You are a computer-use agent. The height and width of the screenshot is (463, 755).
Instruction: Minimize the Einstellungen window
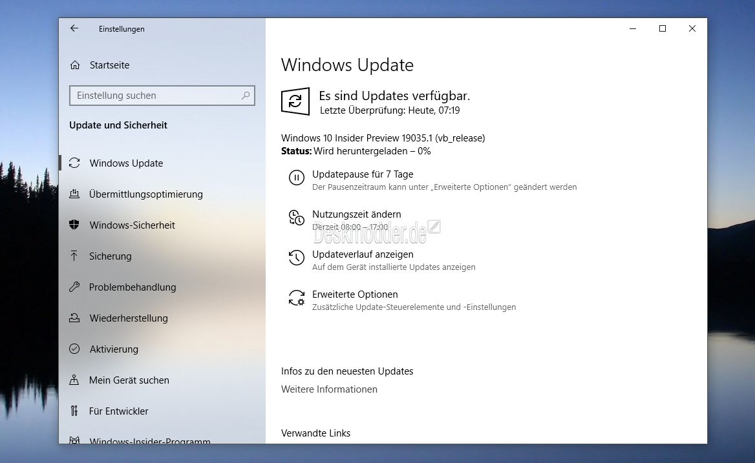[633, 28]
